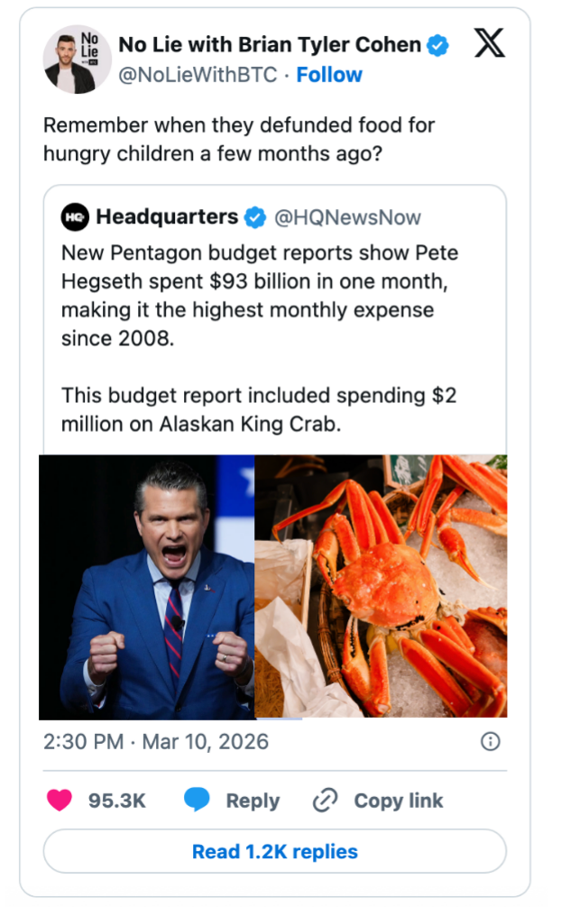This screenshot has width=561, height=907.
Task: Like the tweet using the heart icon
Action: 59,800
